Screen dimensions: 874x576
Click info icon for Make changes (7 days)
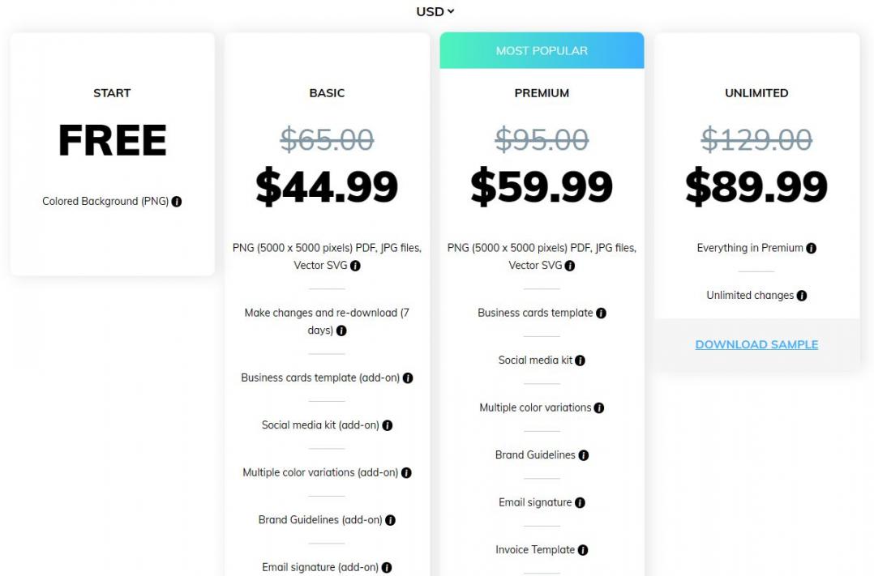341,331
